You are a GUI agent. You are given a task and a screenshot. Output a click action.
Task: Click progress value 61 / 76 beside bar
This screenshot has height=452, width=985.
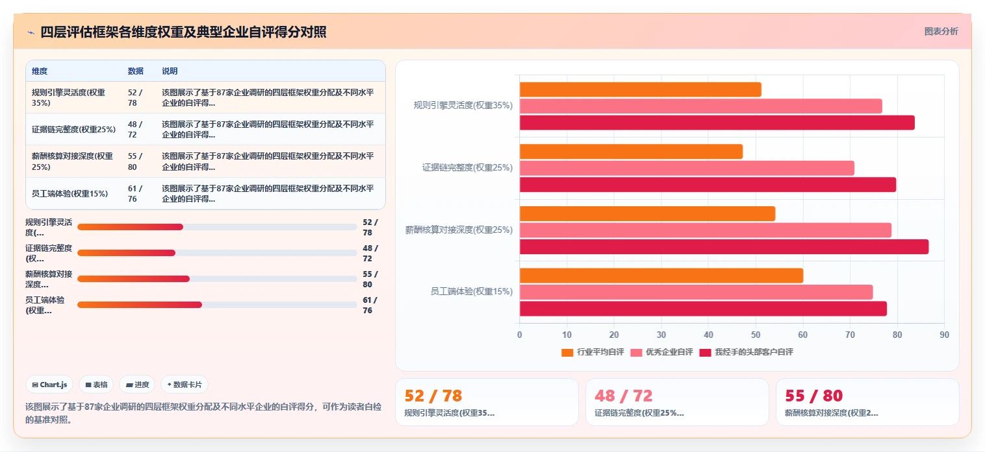[x=370, y=305]
